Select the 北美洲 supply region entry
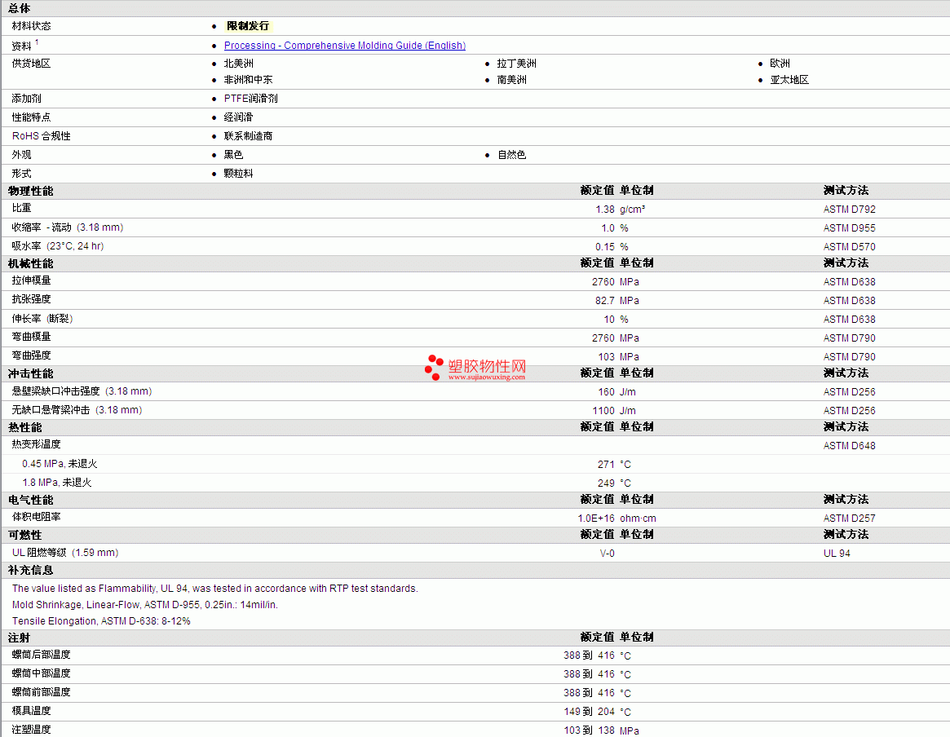Viewport: 950px width, 737px height. pos(239,64)
